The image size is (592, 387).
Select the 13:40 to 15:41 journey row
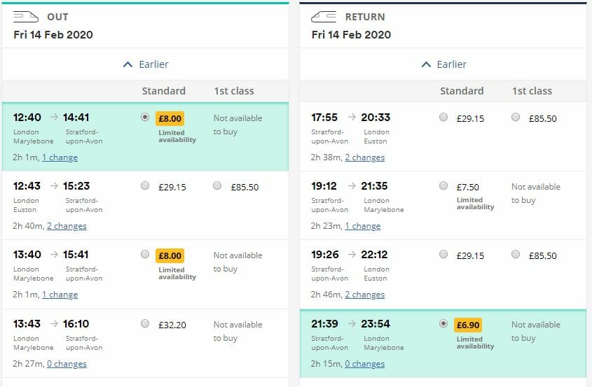pyautogui.click(x=145, y=274)
